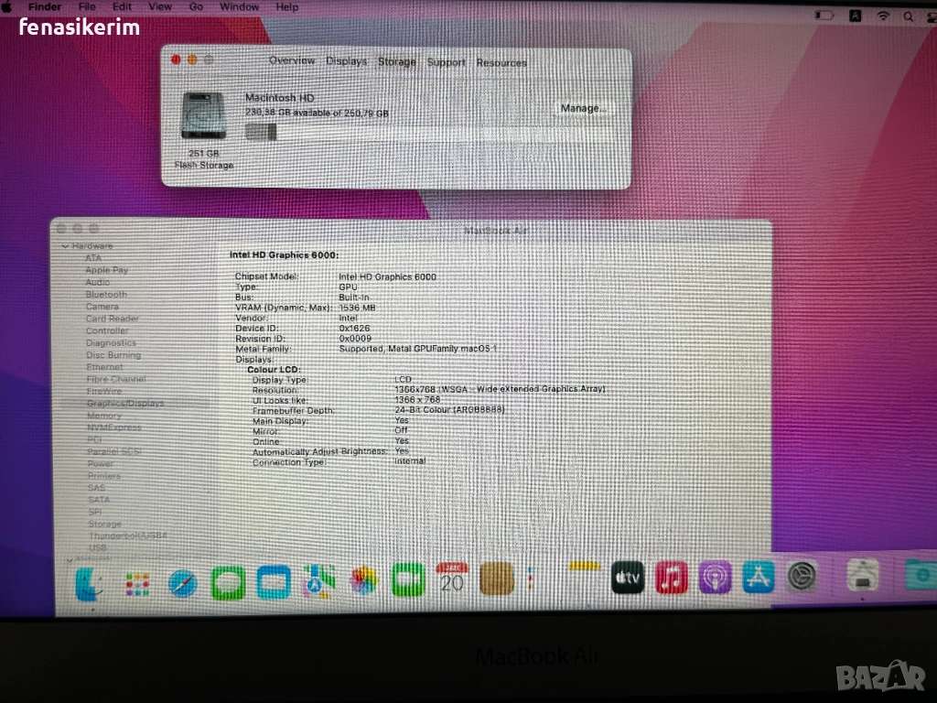This screenshot has height=703, width=937.
Task: Select Memory in the hardware list
Action: coord(103,416)
